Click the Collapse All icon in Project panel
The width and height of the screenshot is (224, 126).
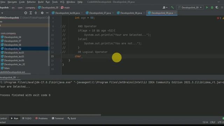(x=36, y=13)
